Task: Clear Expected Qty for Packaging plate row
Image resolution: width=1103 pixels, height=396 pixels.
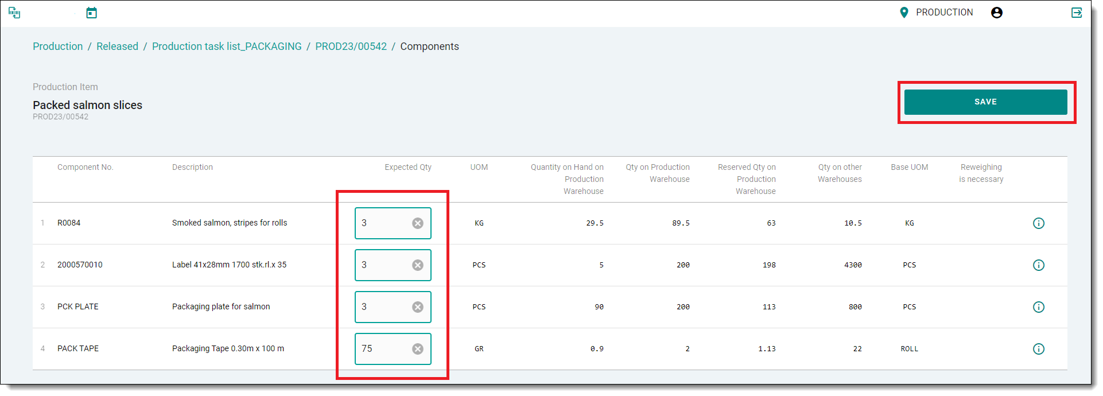Action: [418, 307]
